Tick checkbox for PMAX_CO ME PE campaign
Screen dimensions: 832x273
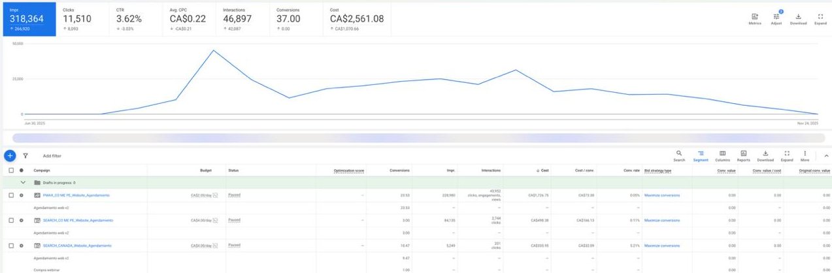[x=11, y=195]
